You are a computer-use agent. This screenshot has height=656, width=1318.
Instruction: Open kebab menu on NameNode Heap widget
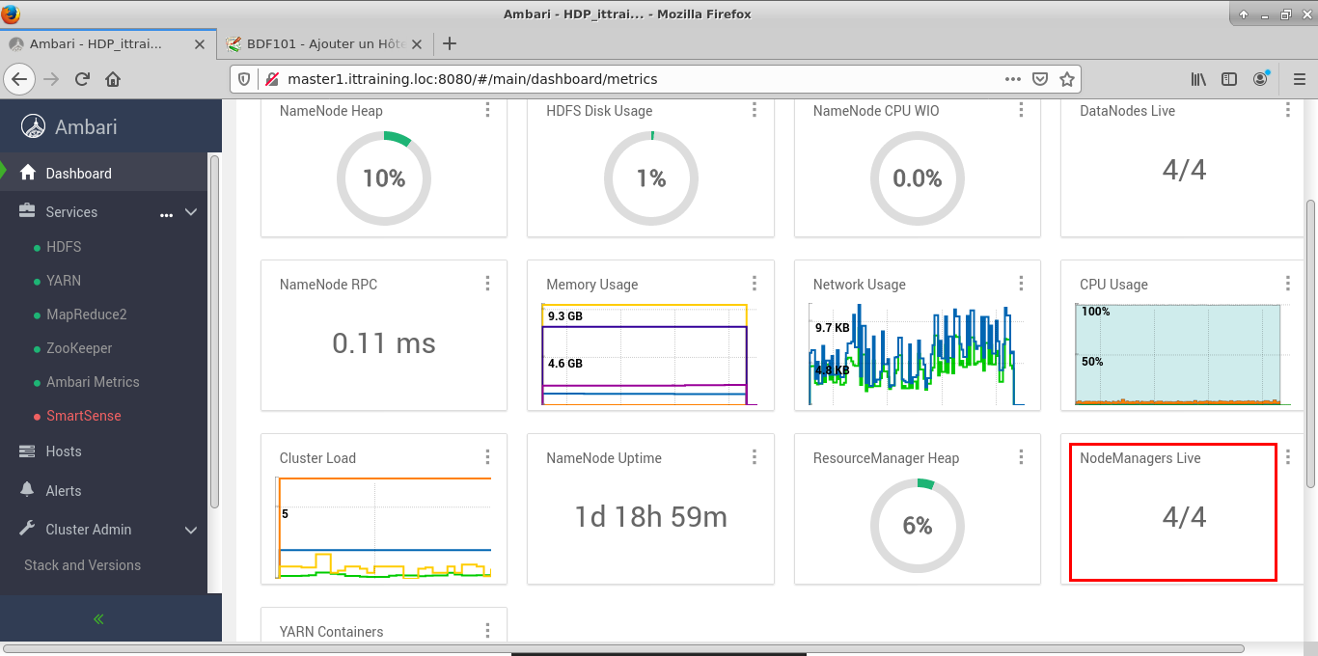(x=487, y=110)
